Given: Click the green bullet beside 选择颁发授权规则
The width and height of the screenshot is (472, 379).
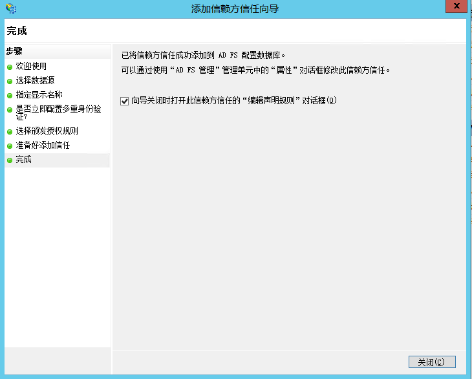Looking at the screenshot, I should 10,131.
